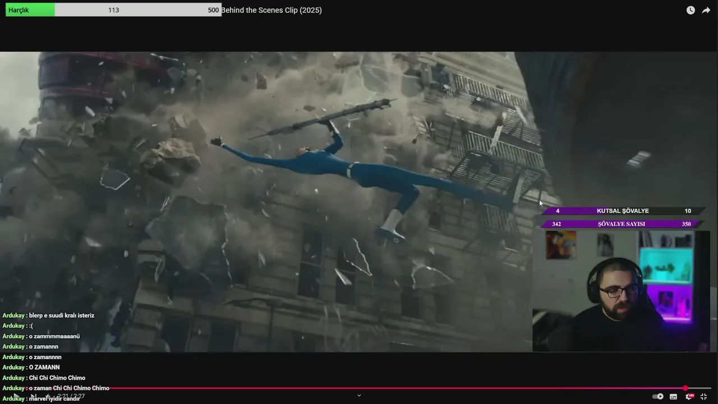
Task: Click chat message 'Chi Chi Chimo Chimo'
Action: point(57,378)
